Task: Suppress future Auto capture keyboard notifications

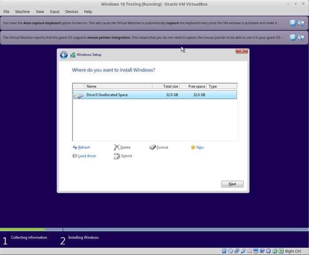Action: coord(301,23)
